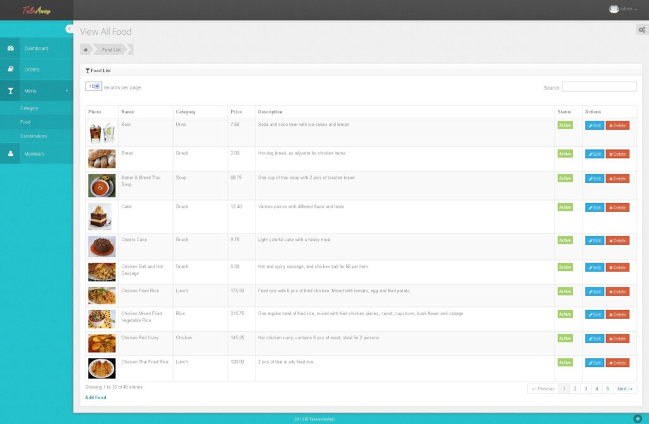
Task: Click inside the Search field
Action: tap(599, 86)
